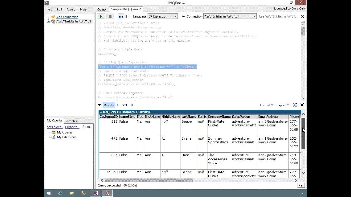The image size is (351, 197).
Task: Click the /o- status bar button
Action: pyautogui.click(x=301, y=186)
